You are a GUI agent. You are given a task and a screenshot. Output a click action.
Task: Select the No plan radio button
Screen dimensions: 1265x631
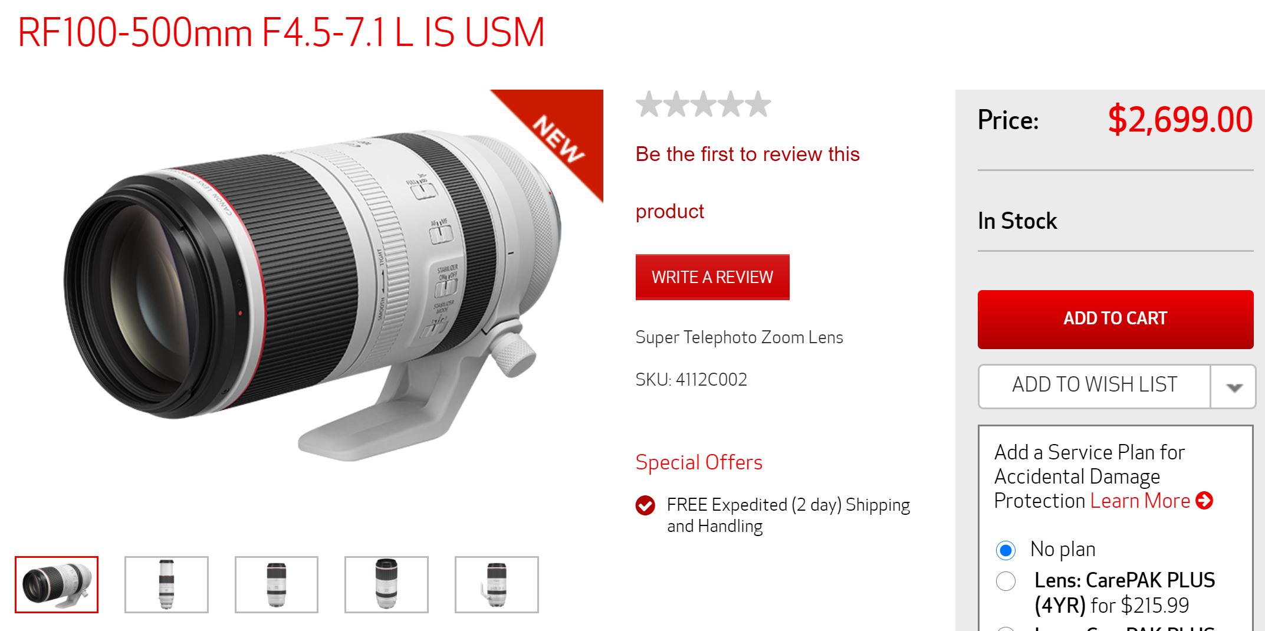[x=1006, y=550]
